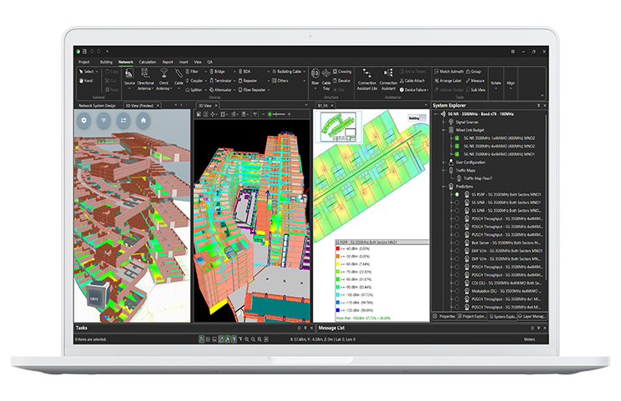
Task: Choose the Directional Antenna tool
Action: [x=145, y=79]
